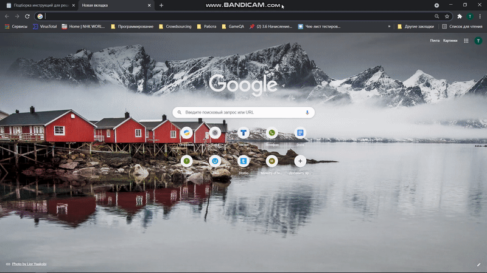Open the blue U circle shortcut
The height and width of the screenshot is (273, 487).
(x=215, y=161)
